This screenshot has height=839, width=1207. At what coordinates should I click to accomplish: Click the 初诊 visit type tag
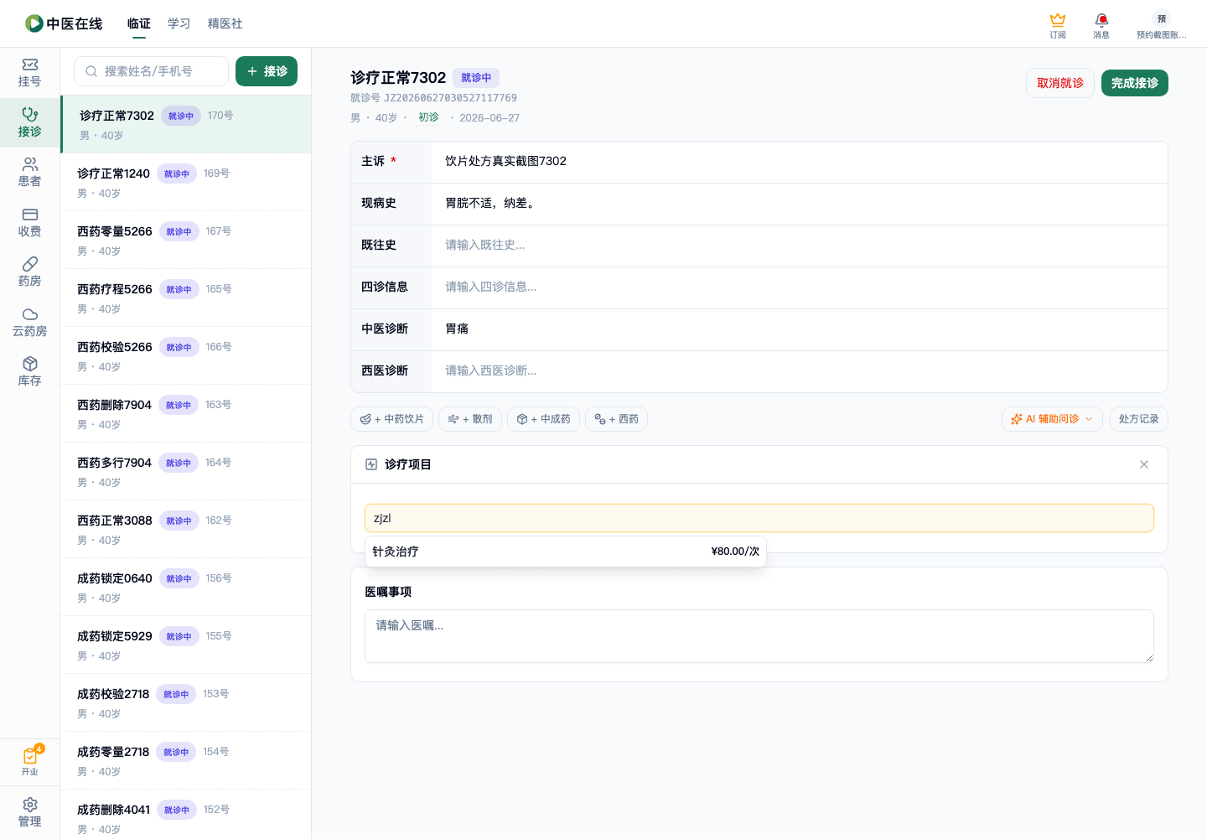point(428,117)
